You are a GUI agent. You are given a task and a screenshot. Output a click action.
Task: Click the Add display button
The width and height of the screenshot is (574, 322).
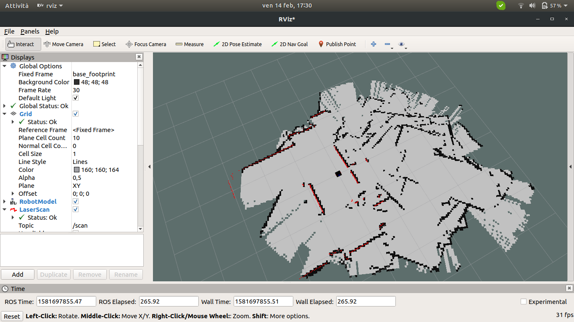[x=18, y=274]
